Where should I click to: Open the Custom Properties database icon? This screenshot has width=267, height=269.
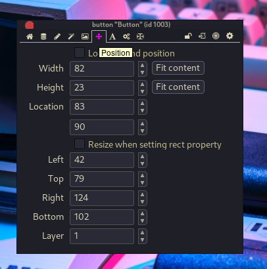[43, 36]
